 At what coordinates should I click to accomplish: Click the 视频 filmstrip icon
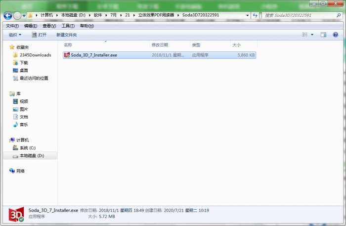(x=15, y=101)
